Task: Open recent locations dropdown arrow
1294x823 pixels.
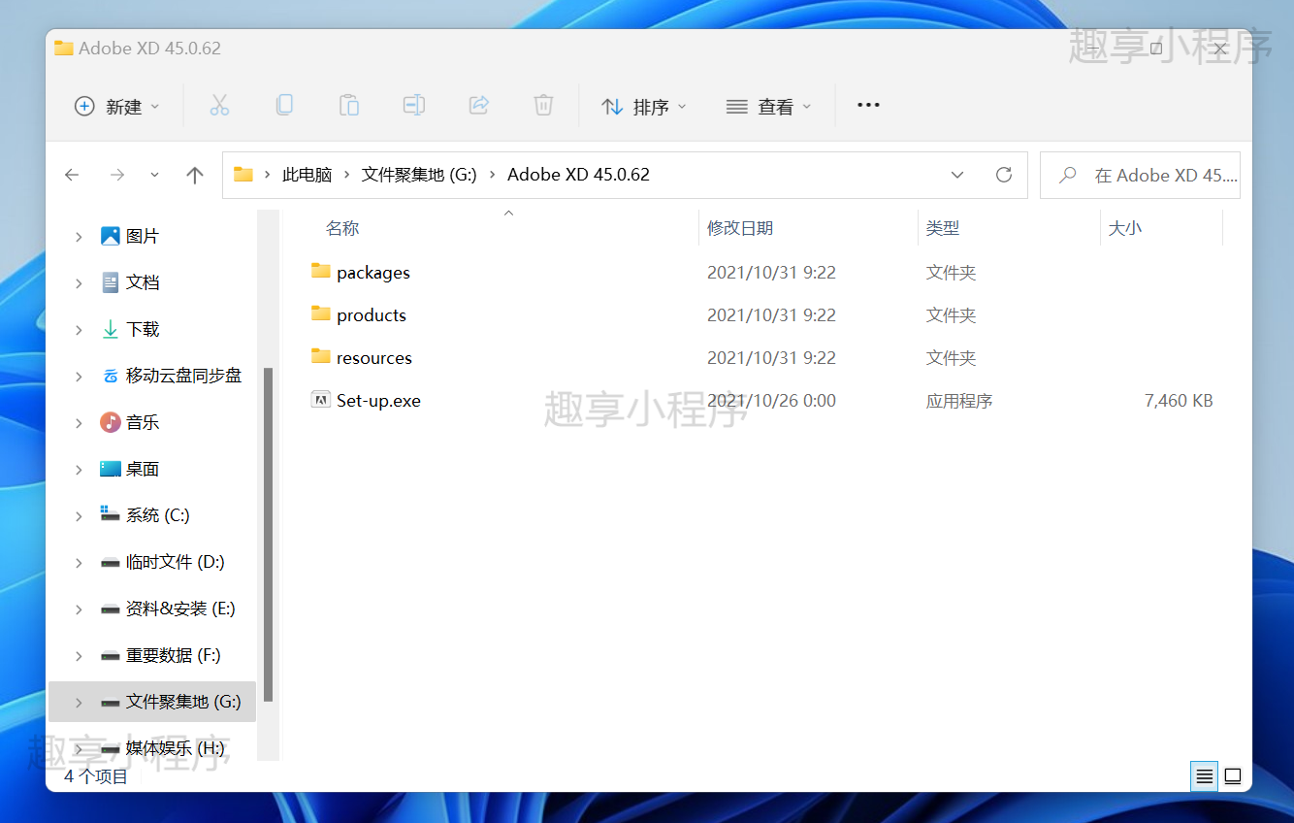Action: [155, 175]
